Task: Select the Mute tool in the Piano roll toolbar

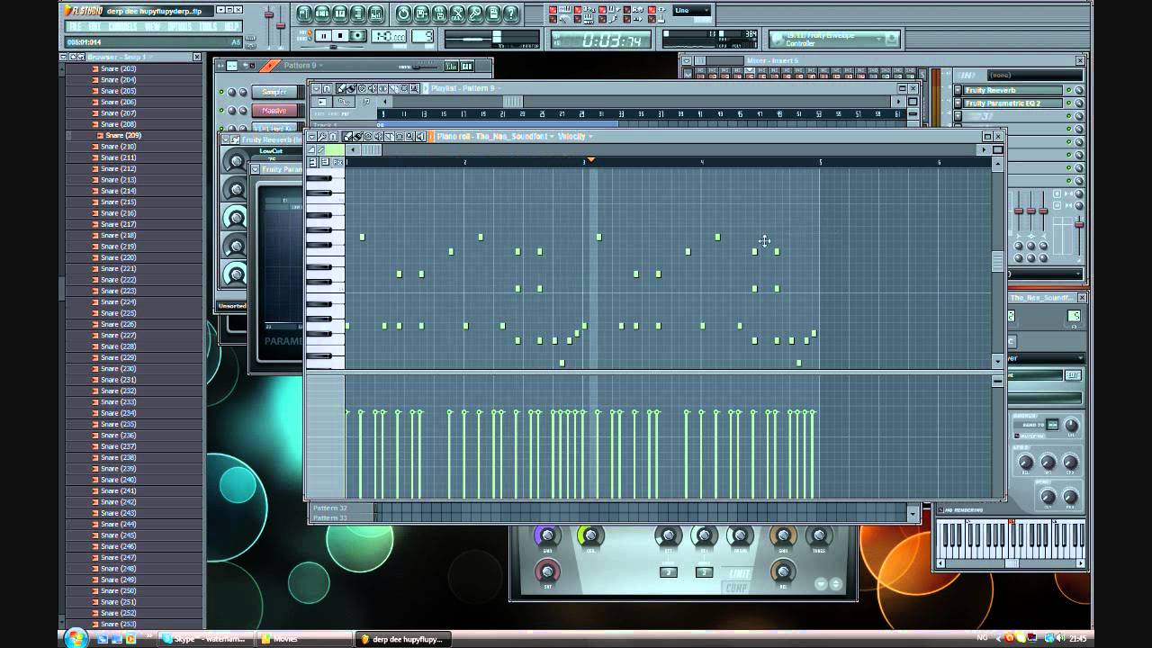Action: (380, 138)
